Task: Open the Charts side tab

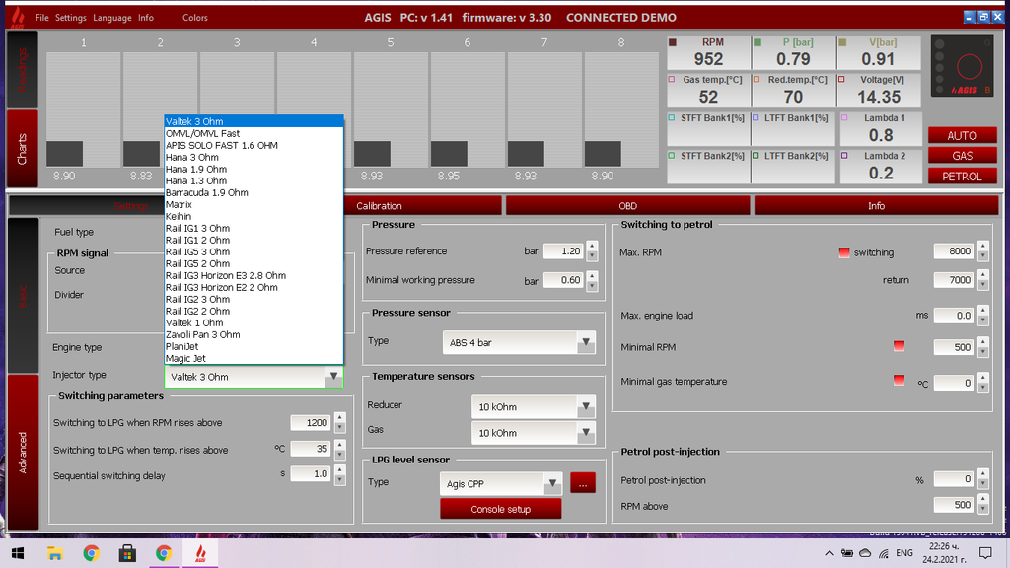Action: click(x=22, y=149)
